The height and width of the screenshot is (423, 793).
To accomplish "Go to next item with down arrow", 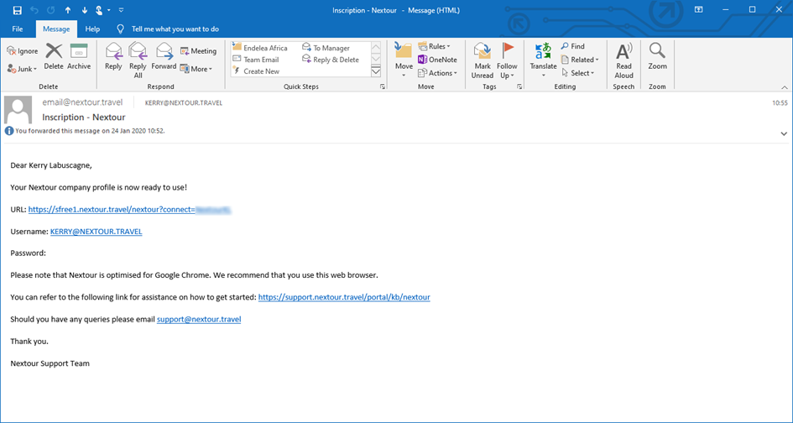I will [85, 10].
